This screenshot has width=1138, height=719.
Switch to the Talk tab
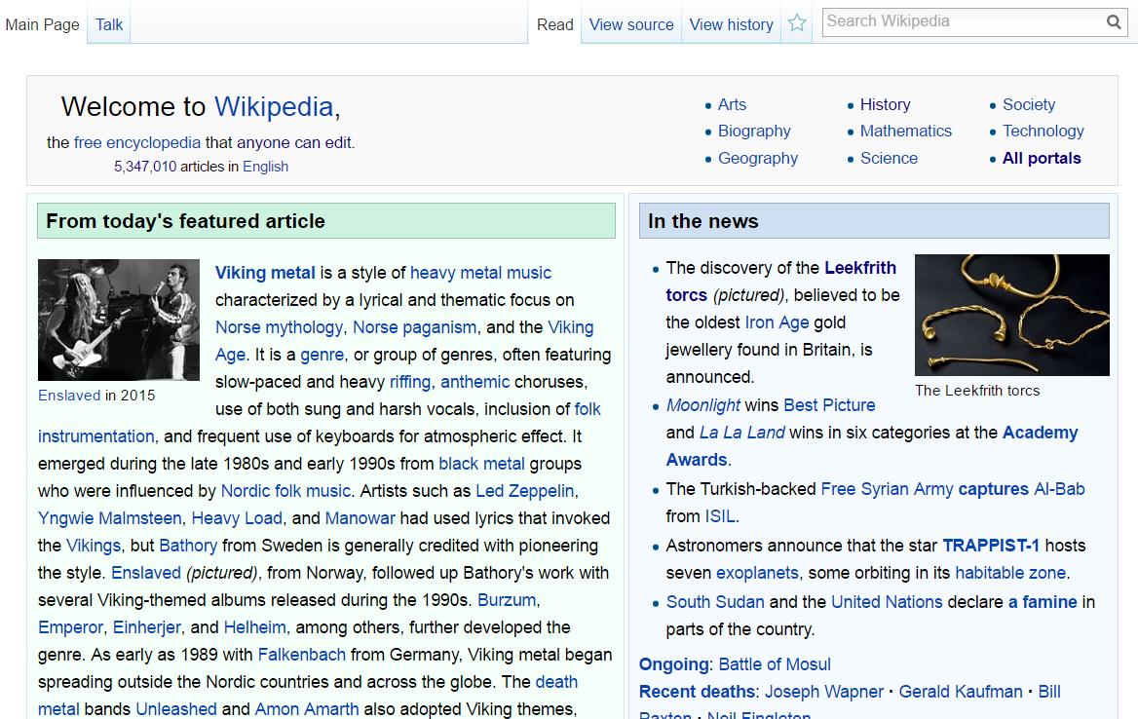click(x=107, y=24)
